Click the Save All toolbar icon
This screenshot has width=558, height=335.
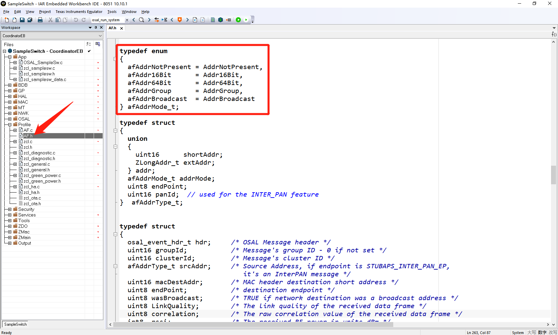pos(30,20)
